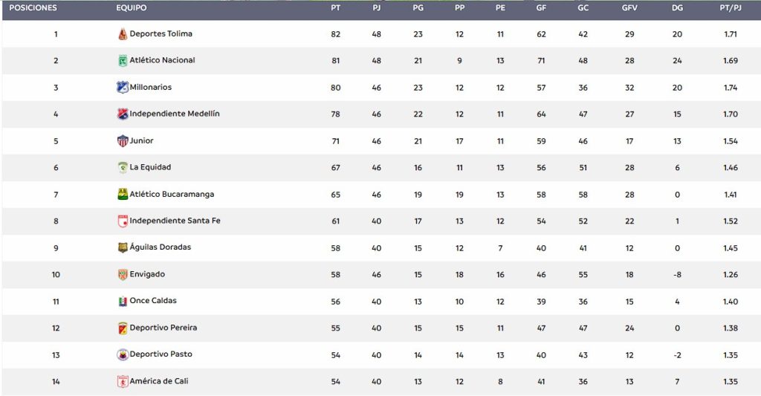Click the Águilas Doradas crest icon
The height and width of the screenshot is (396, 761).
click(123, 247)
